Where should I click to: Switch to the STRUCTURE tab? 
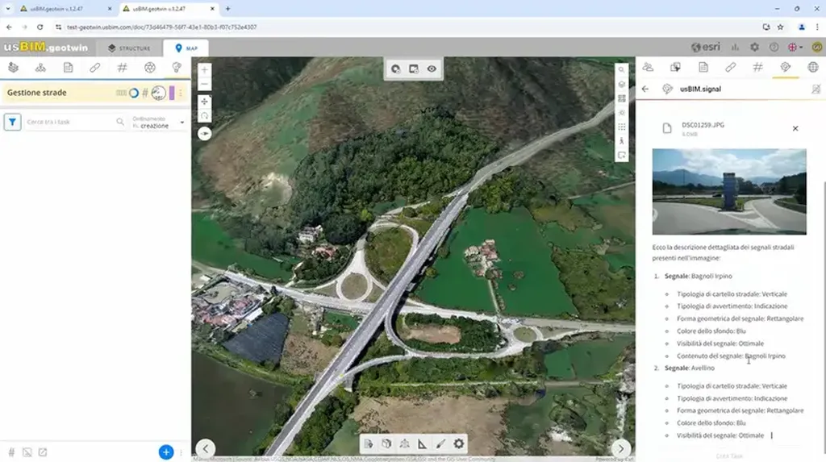coord(129,48)
